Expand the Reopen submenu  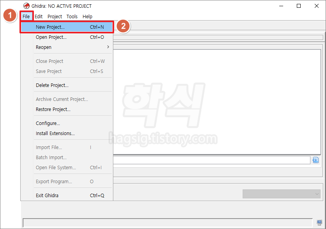click(67, 47)
